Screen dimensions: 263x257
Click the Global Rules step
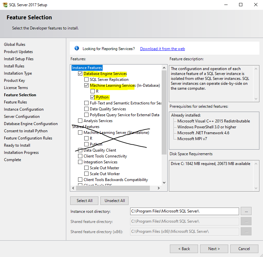(x=14, y=45)
